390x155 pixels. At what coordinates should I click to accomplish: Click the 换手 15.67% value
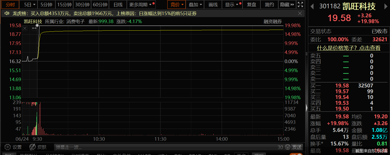point(339,144)
